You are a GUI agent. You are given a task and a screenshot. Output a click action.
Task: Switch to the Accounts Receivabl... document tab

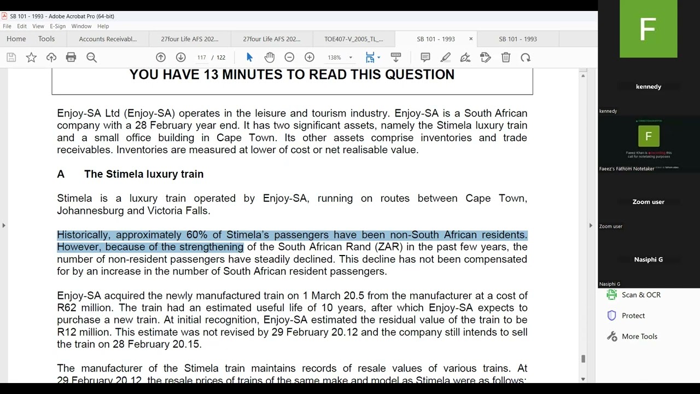pyautogui.click(x=108, y=39)
